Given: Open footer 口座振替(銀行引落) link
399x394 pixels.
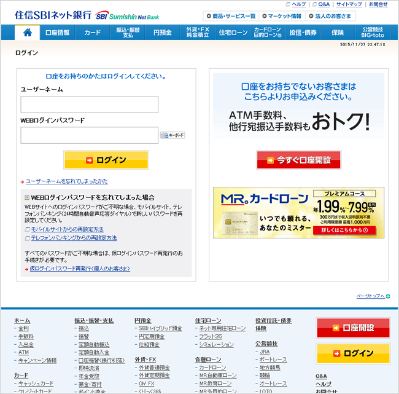Looking at the screenshot, I should point(101,360).
